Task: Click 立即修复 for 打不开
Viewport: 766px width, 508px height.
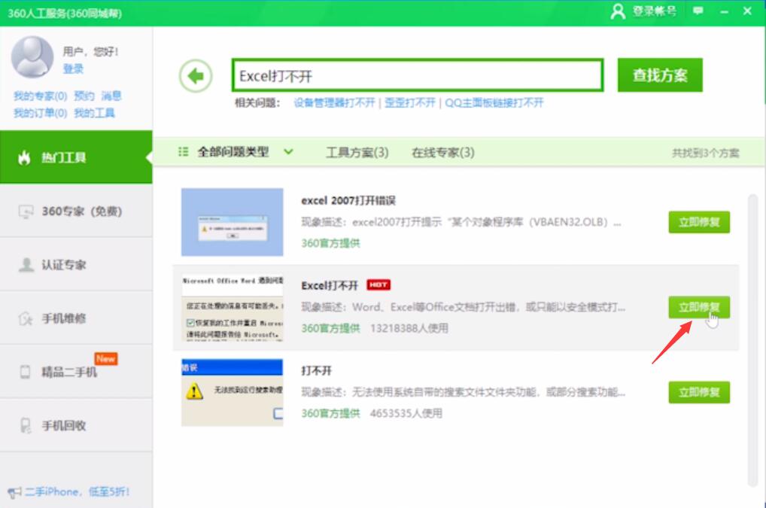Action: click(699, 392)
